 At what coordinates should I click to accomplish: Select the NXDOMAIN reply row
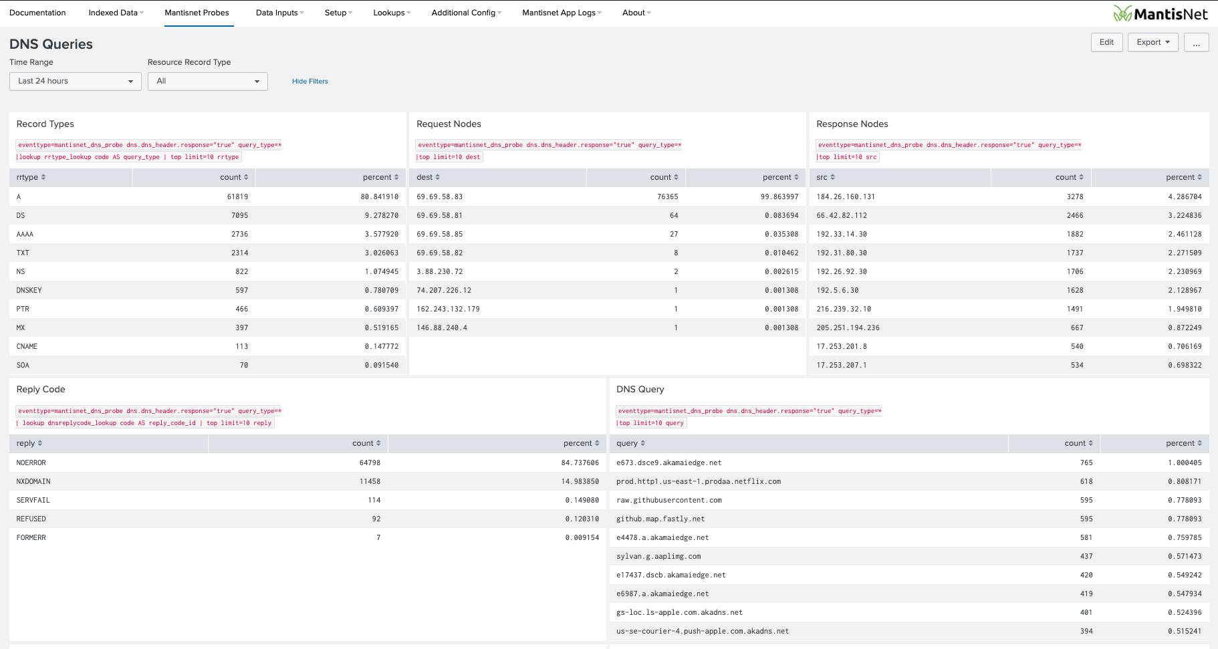pyautogui.click(x=308, y=481)
